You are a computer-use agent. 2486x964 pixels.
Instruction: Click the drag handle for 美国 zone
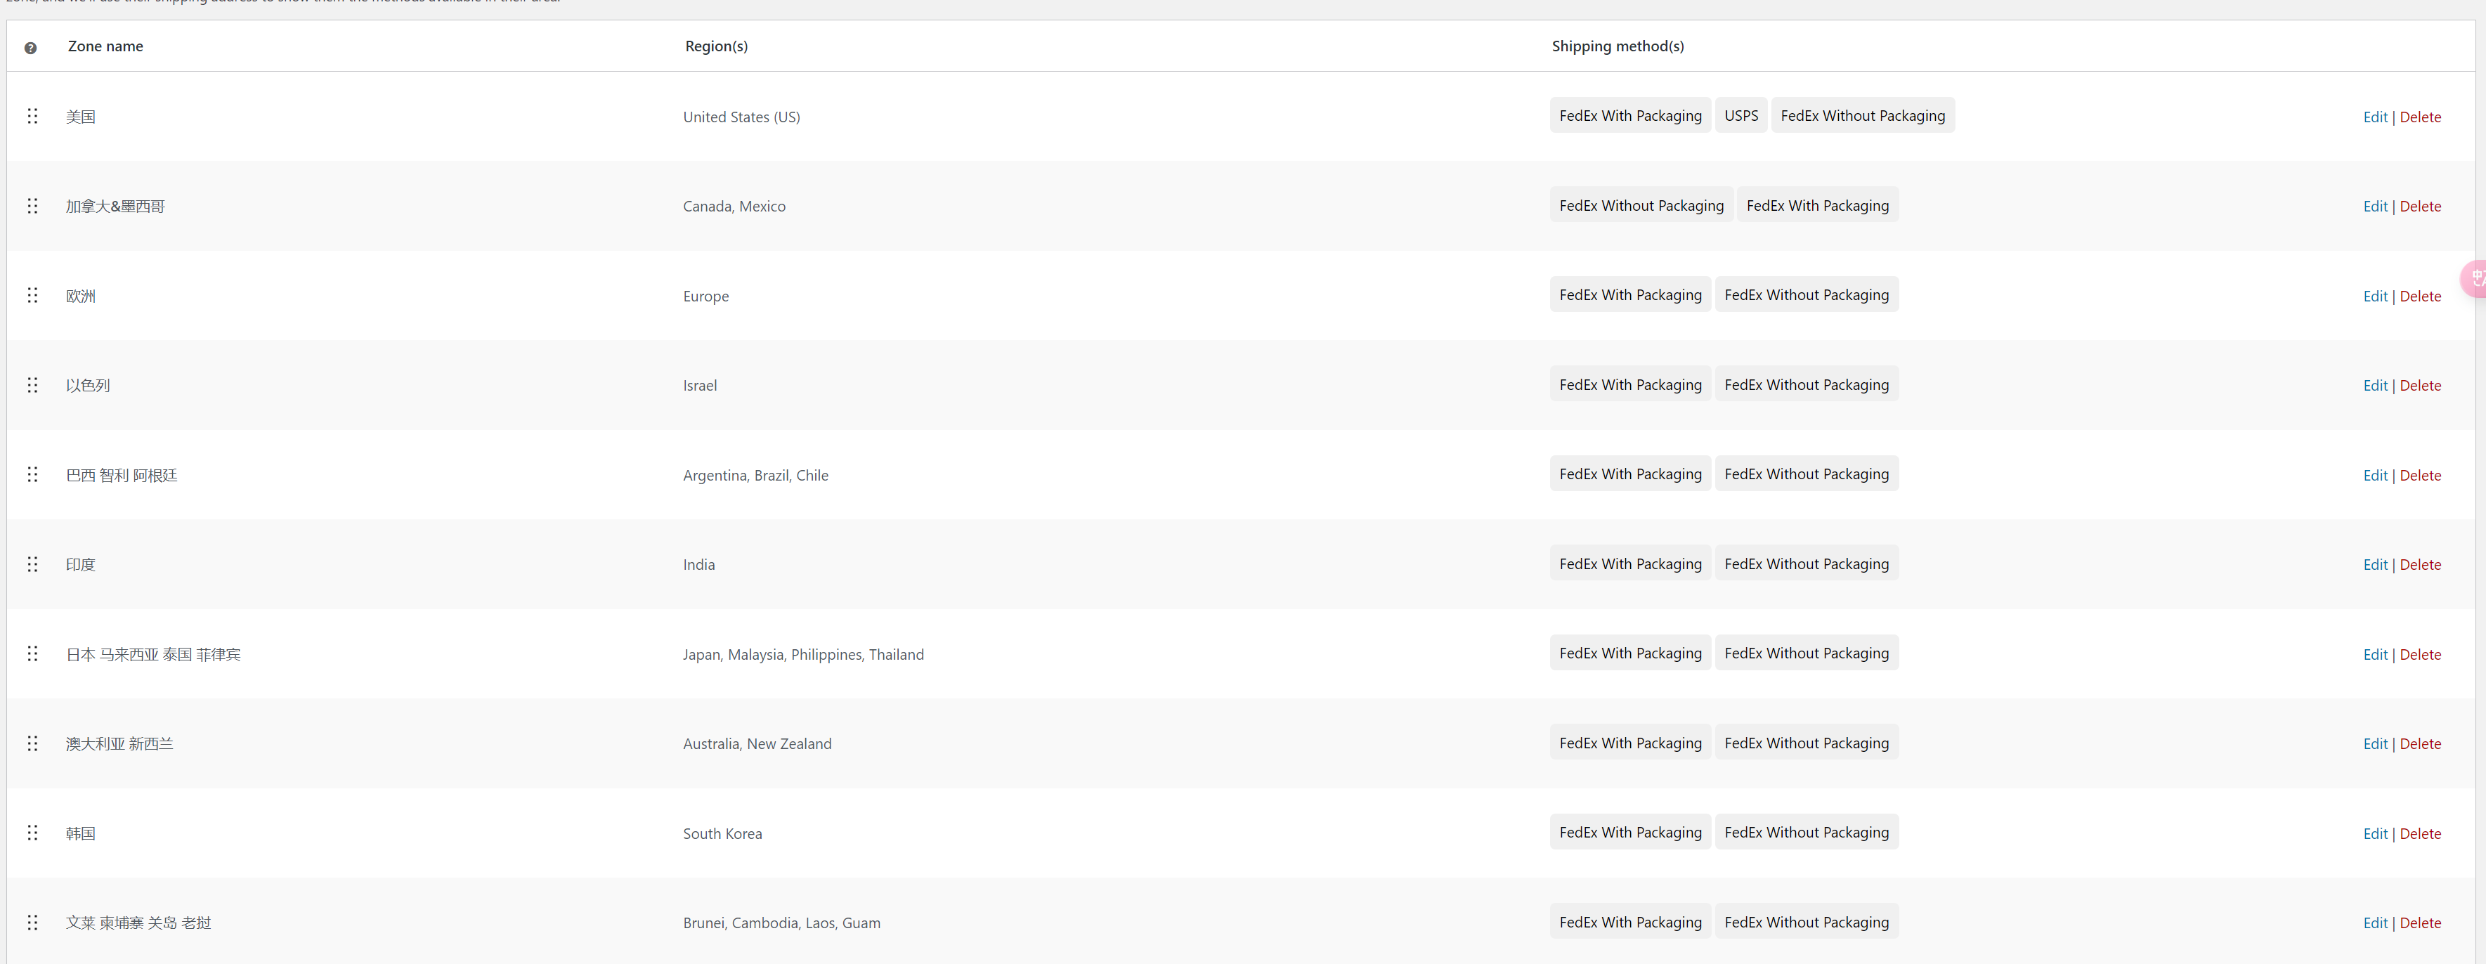[x=33, y=116]
